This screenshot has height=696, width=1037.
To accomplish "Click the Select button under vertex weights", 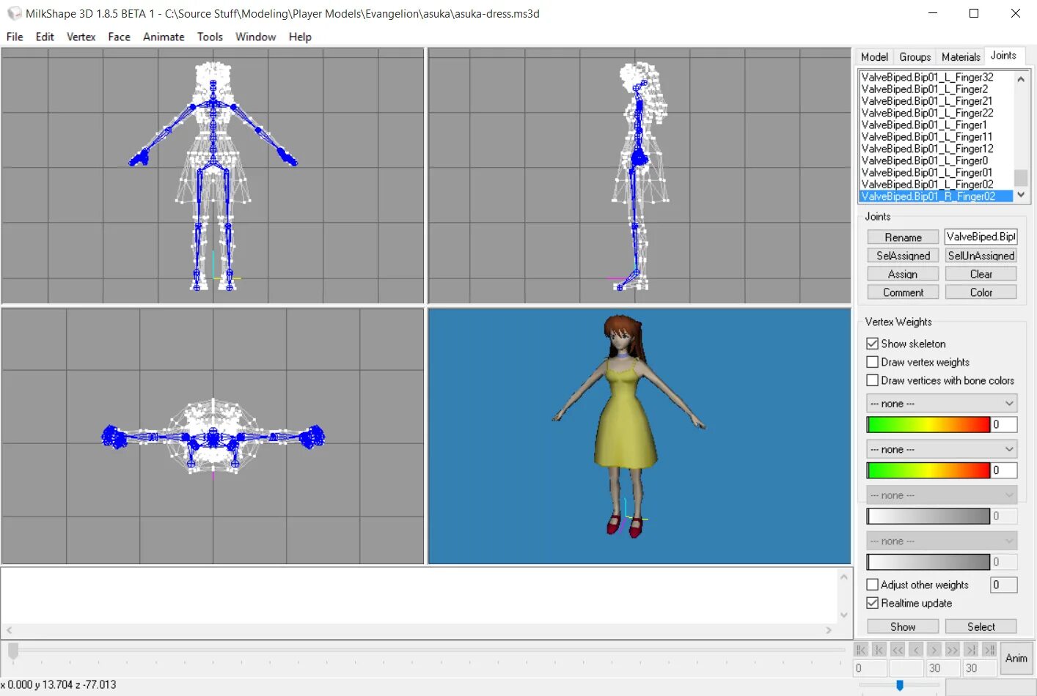I will pos(981,626).
